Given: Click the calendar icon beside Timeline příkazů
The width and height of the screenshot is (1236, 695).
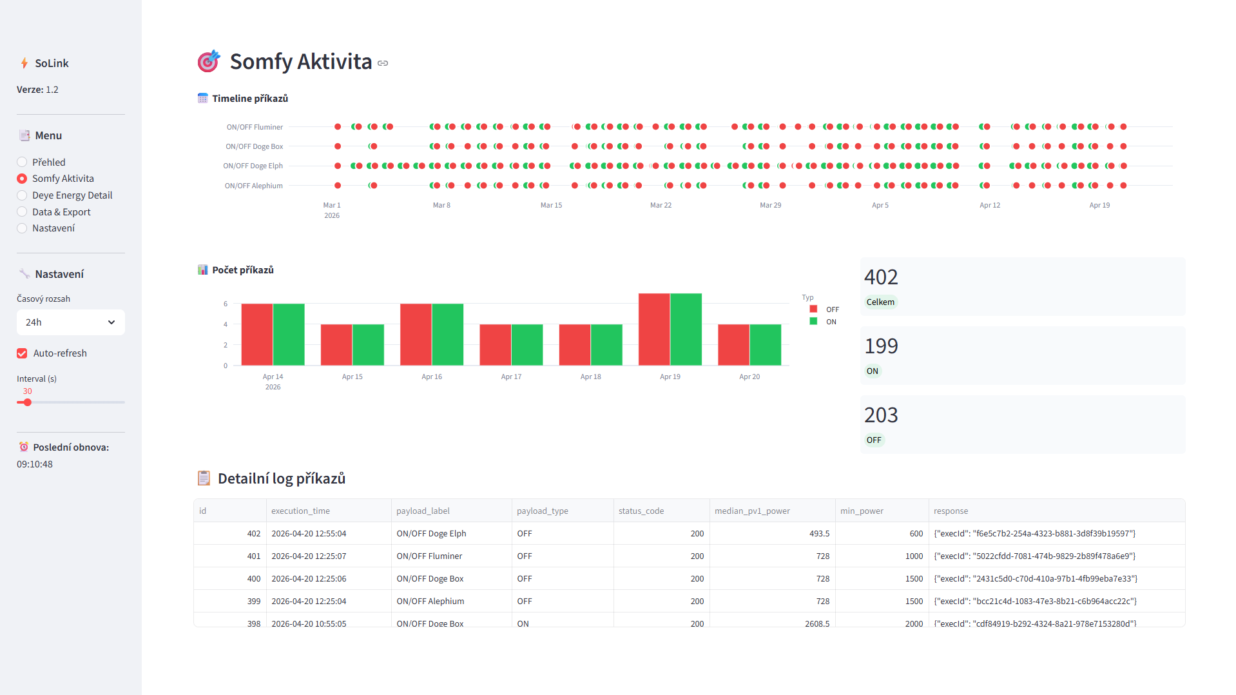Looking at the screenshot, I should tap(202, 99).
